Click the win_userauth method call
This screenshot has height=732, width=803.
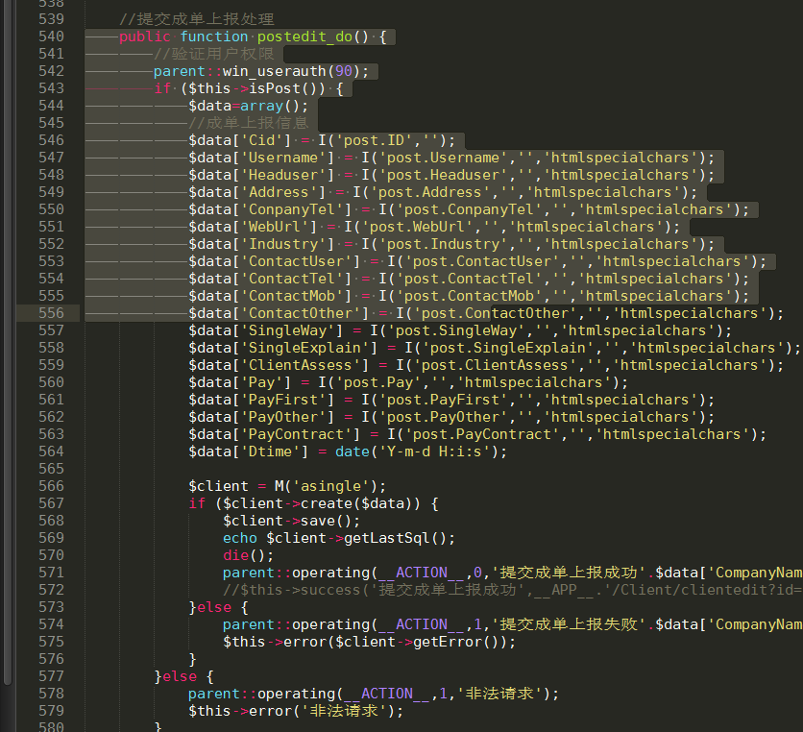(x=275, y=71)
